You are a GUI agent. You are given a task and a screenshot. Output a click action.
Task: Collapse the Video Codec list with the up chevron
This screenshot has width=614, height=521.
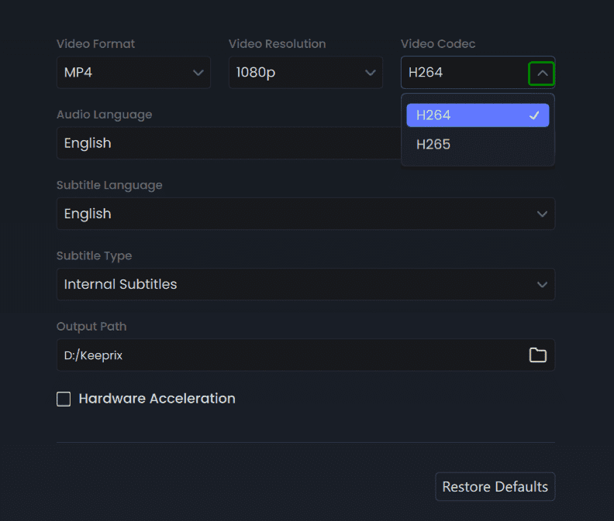click(x=542, y=74)
